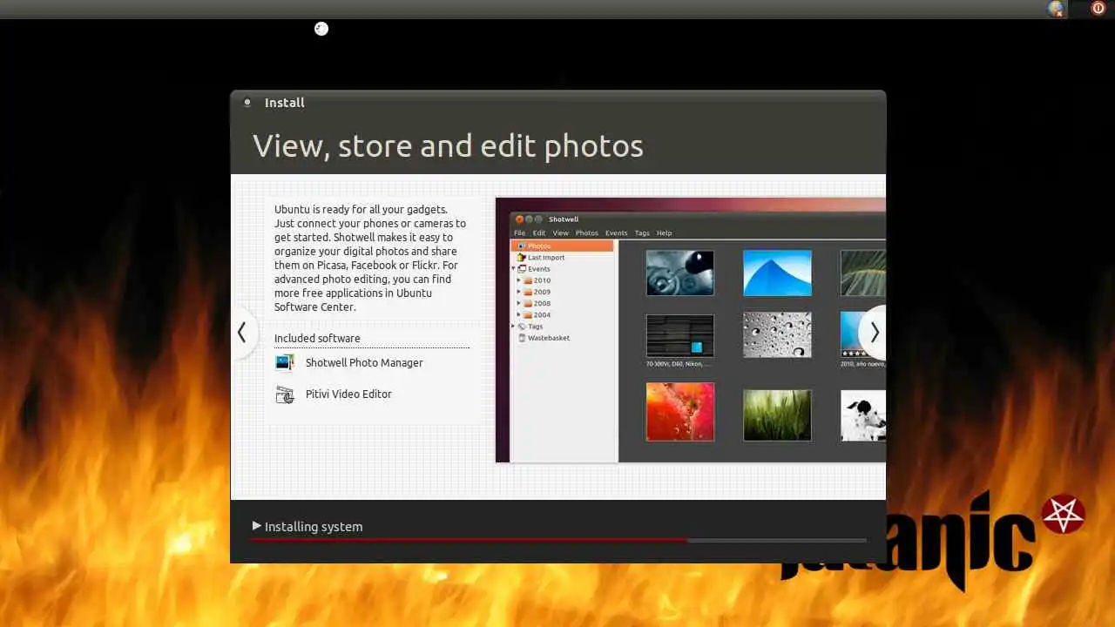
Task: Click Help menu in Shotwell preview
Action: (664, 233)
